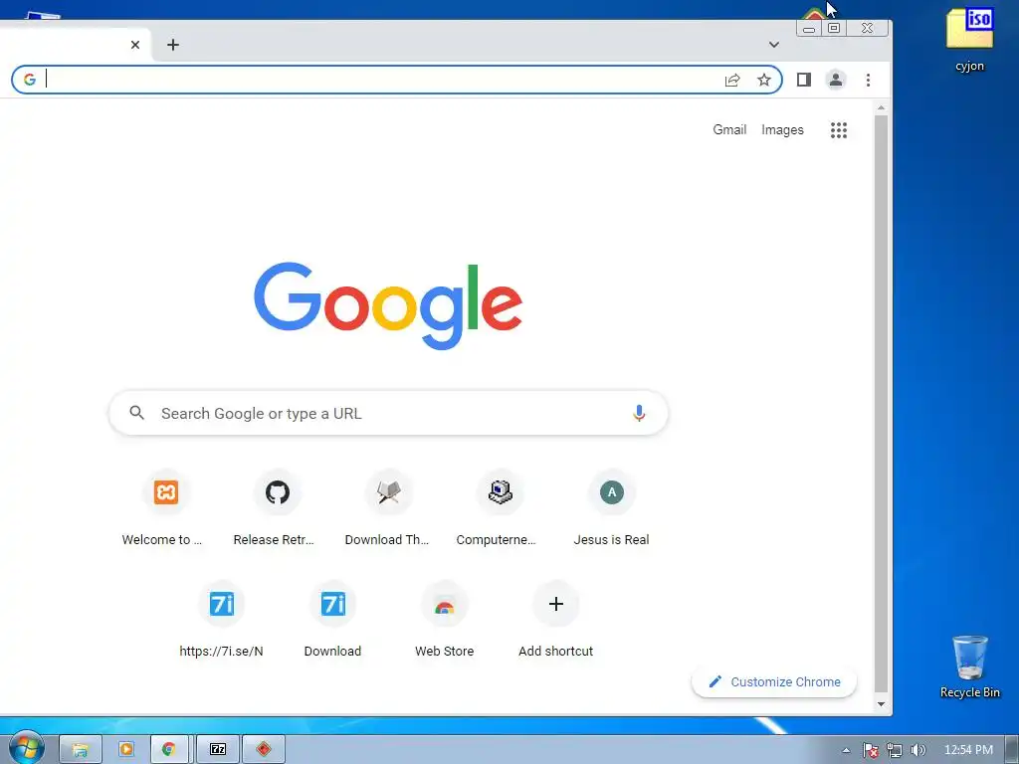Click the Add shortcut plus tile
This screenshot has width=1019, height=764.
click(555, 621)
